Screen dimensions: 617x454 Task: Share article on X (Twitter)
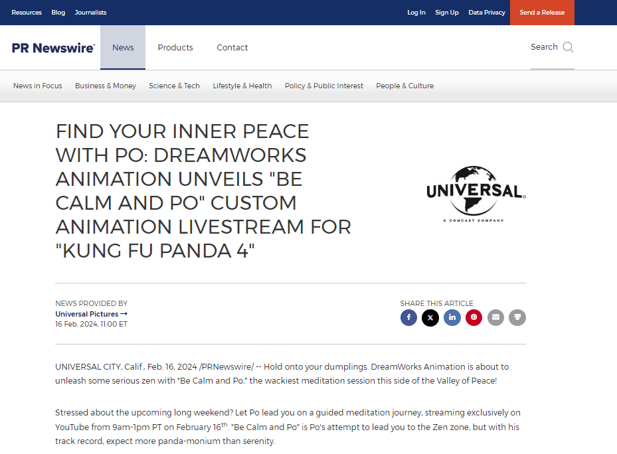[x=430, y=317]
